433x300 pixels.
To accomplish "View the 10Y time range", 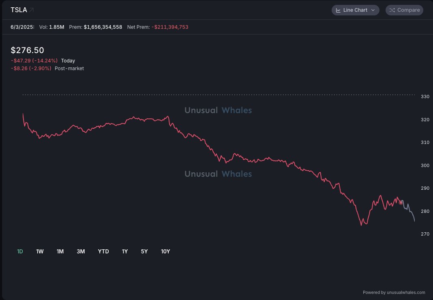I will pyautogui.click(x=165, y=251).
